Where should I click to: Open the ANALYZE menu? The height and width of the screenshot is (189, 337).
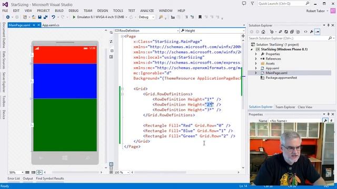[x=147, y=10]
